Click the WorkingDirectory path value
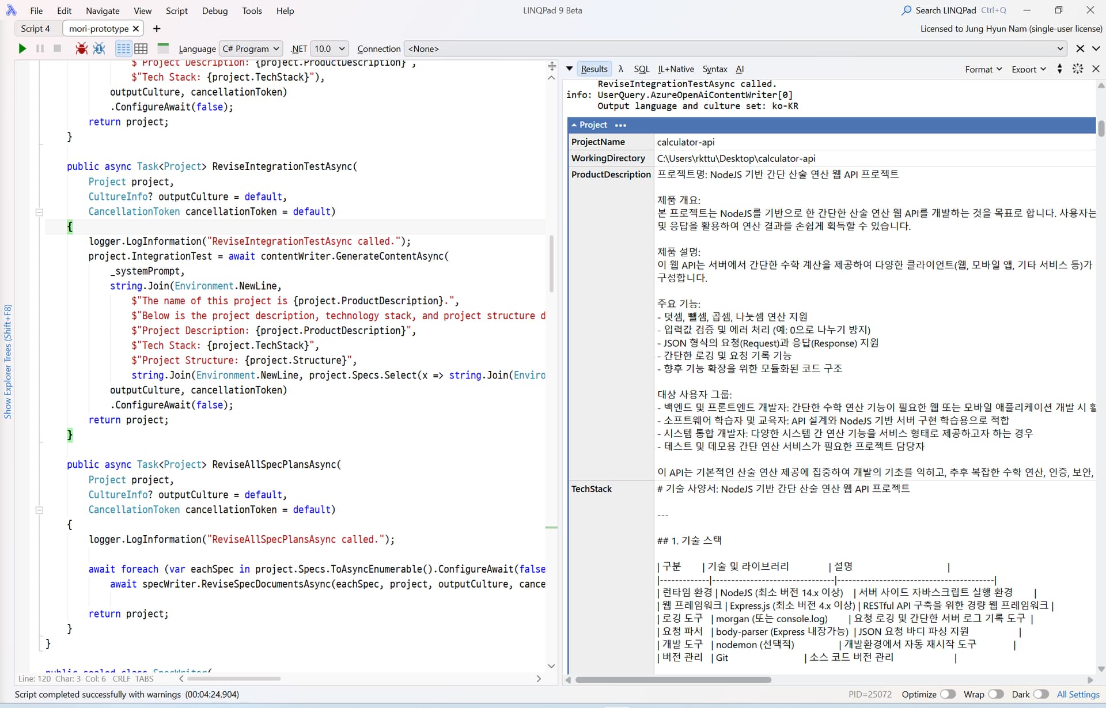 coord(736,158)
